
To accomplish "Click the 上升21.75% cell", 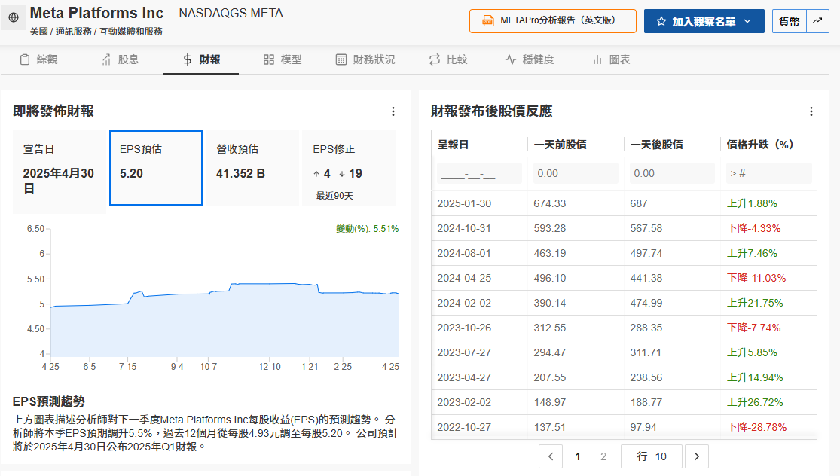I will tap(755, 303).
